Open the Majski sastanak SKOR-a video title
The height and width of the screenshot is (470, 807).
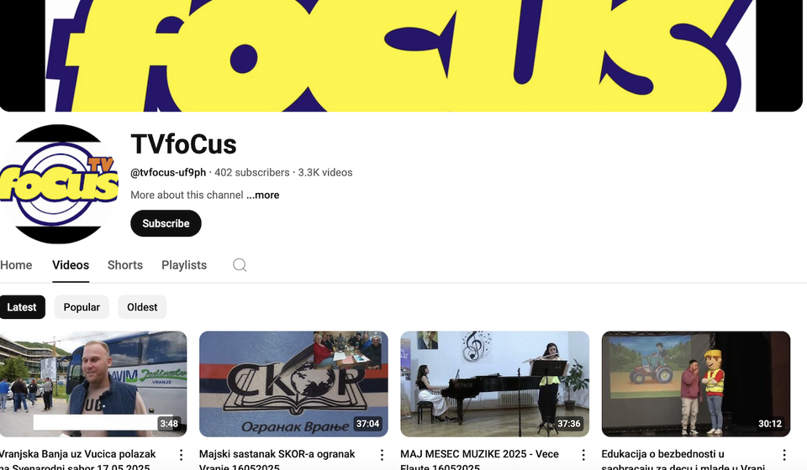coord(277,460)
